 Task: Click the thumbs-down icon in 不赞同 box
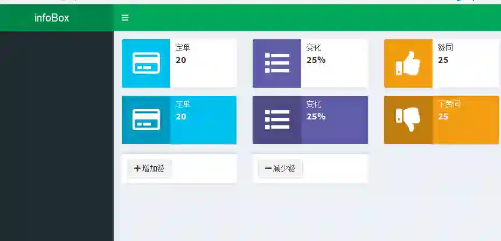[408, 119]
